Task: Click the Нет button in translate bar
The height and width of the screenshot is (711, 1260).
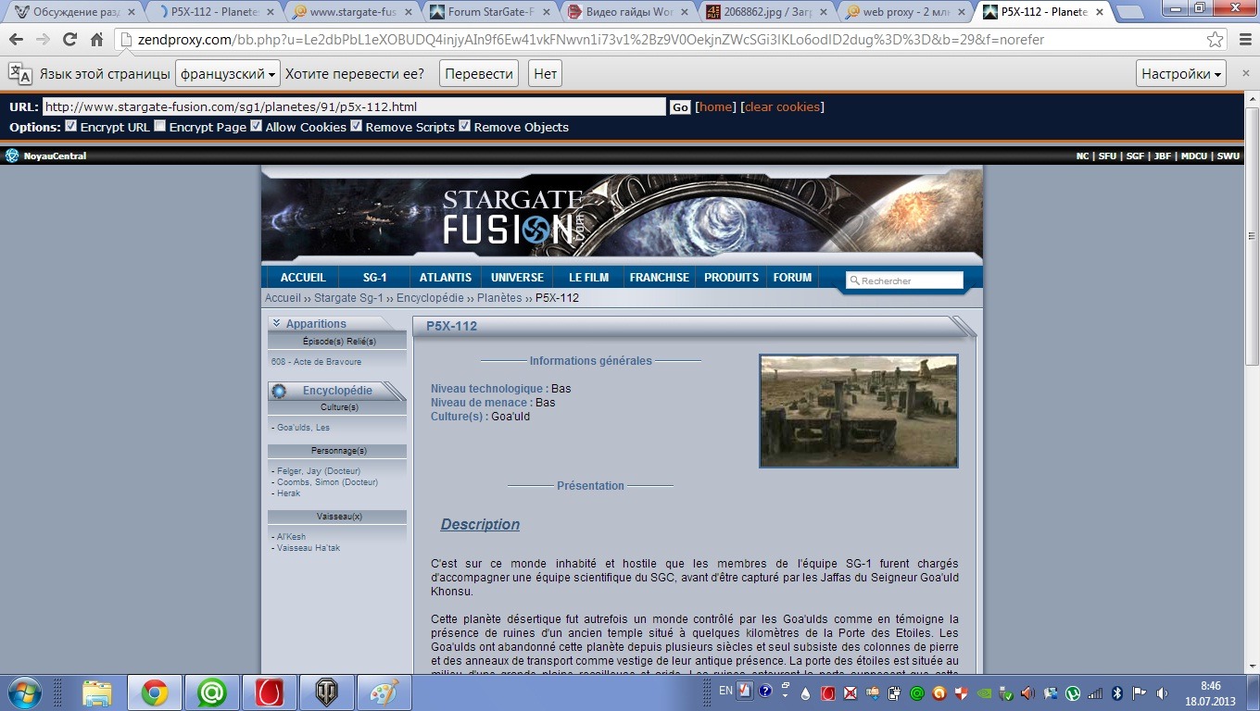Action: click(x=545, y=74)
